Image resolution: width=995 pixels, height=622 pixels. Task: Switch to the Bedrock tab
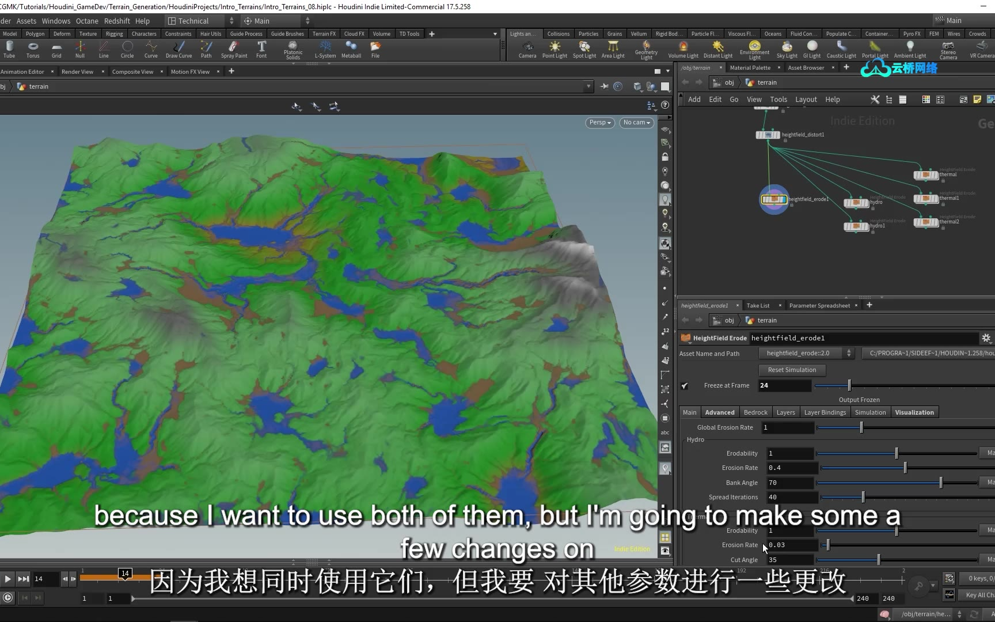[x=755, y=412]
